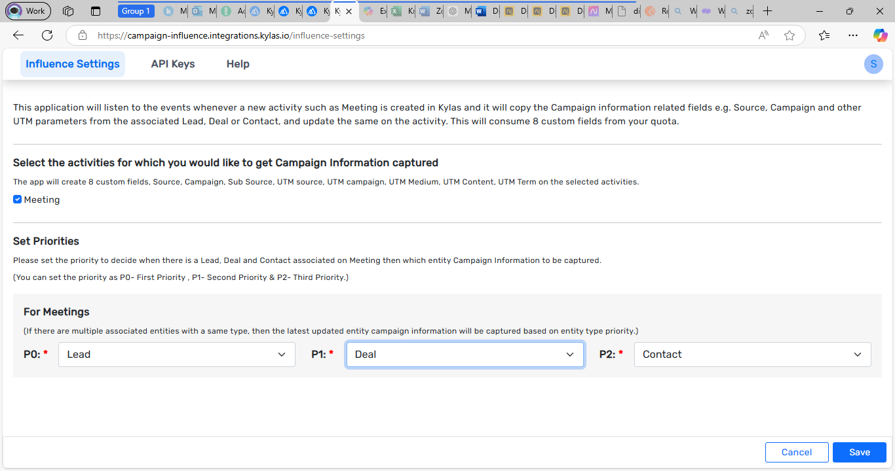Open the P2 priority dropdown showing Contact

753,355
